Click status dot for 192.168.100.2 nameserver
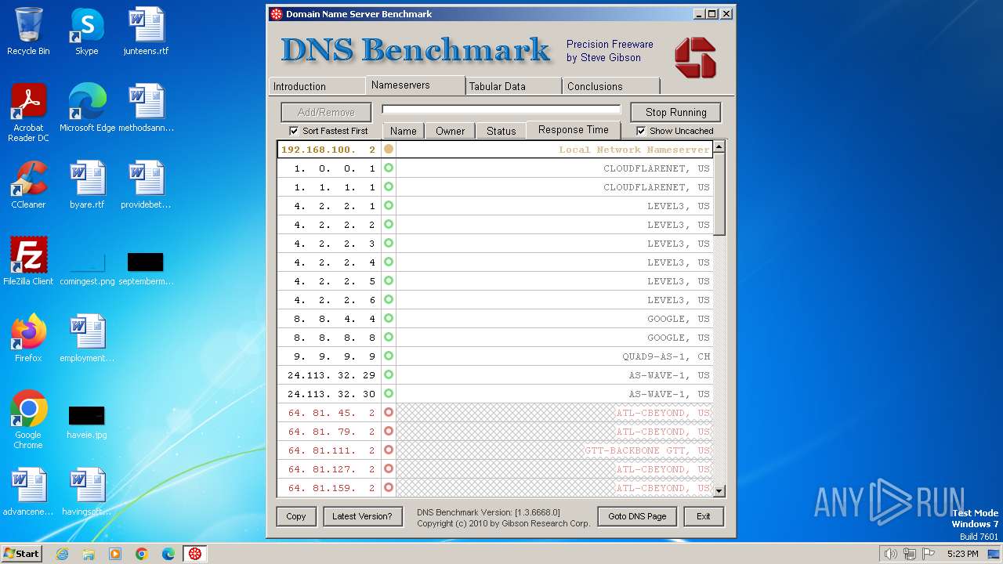This screenshot has width=1003, height=564. 389,149
